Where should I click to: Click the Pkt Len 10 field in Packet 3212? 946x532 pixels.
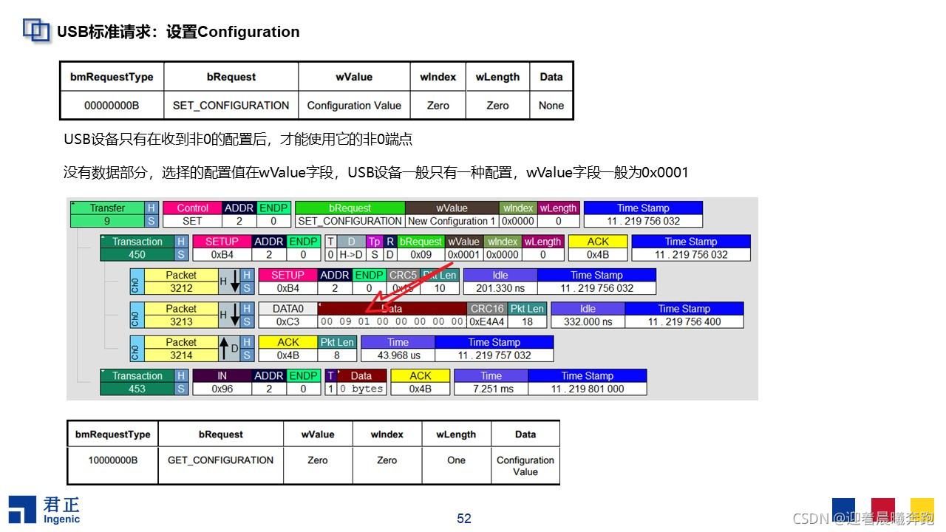[x=440, y=282]
